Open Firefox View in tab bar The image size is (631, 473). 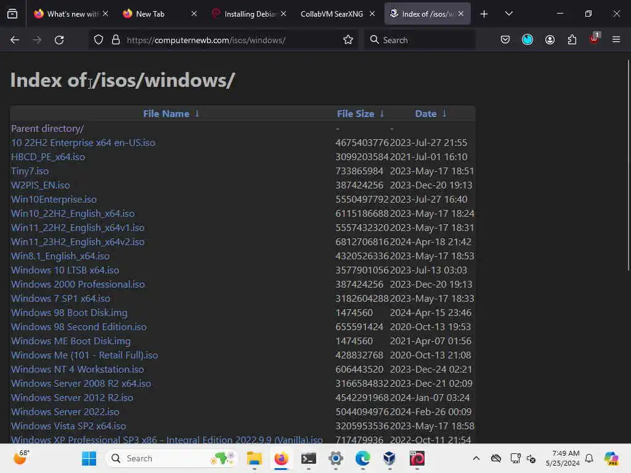pos(12,14)
